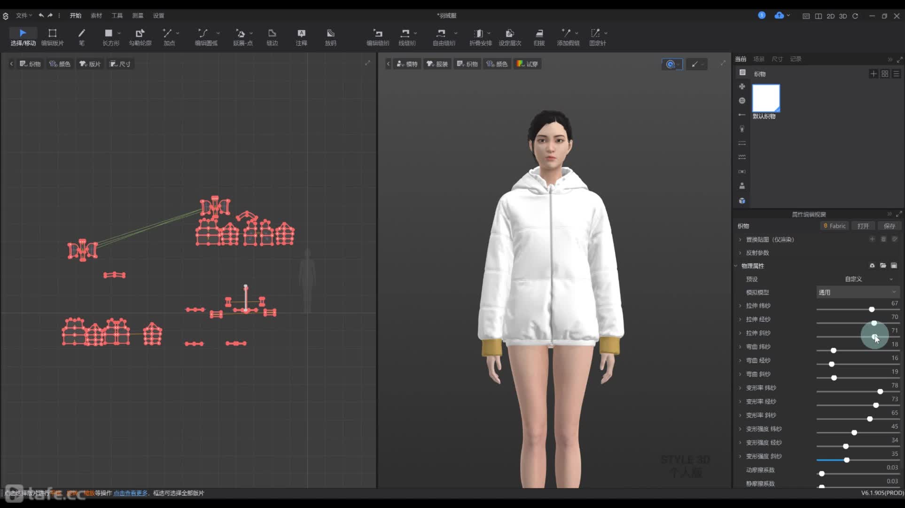This screenshot has width=905, height=508.
Task: Toggle 模特 display in 3D window
Action: click(407, 64)
